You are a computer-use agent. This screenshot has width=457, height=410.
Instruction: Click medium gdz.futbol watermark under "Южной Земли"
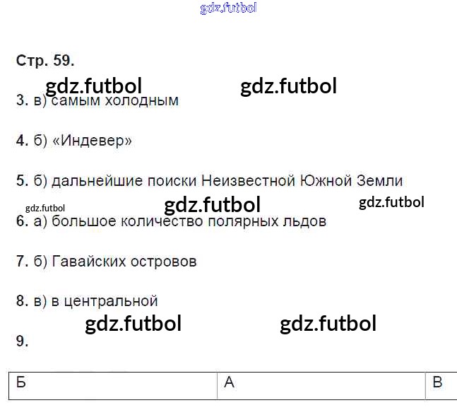point(391,202)
